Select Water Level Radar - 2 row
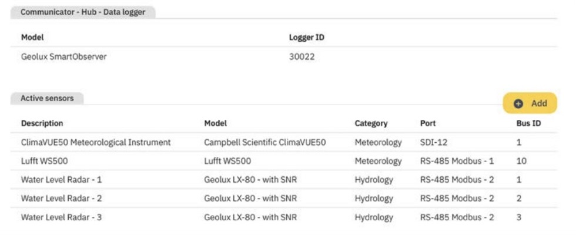Image resolution: width=576 pixels, height=235 pixels. (61, 199)
